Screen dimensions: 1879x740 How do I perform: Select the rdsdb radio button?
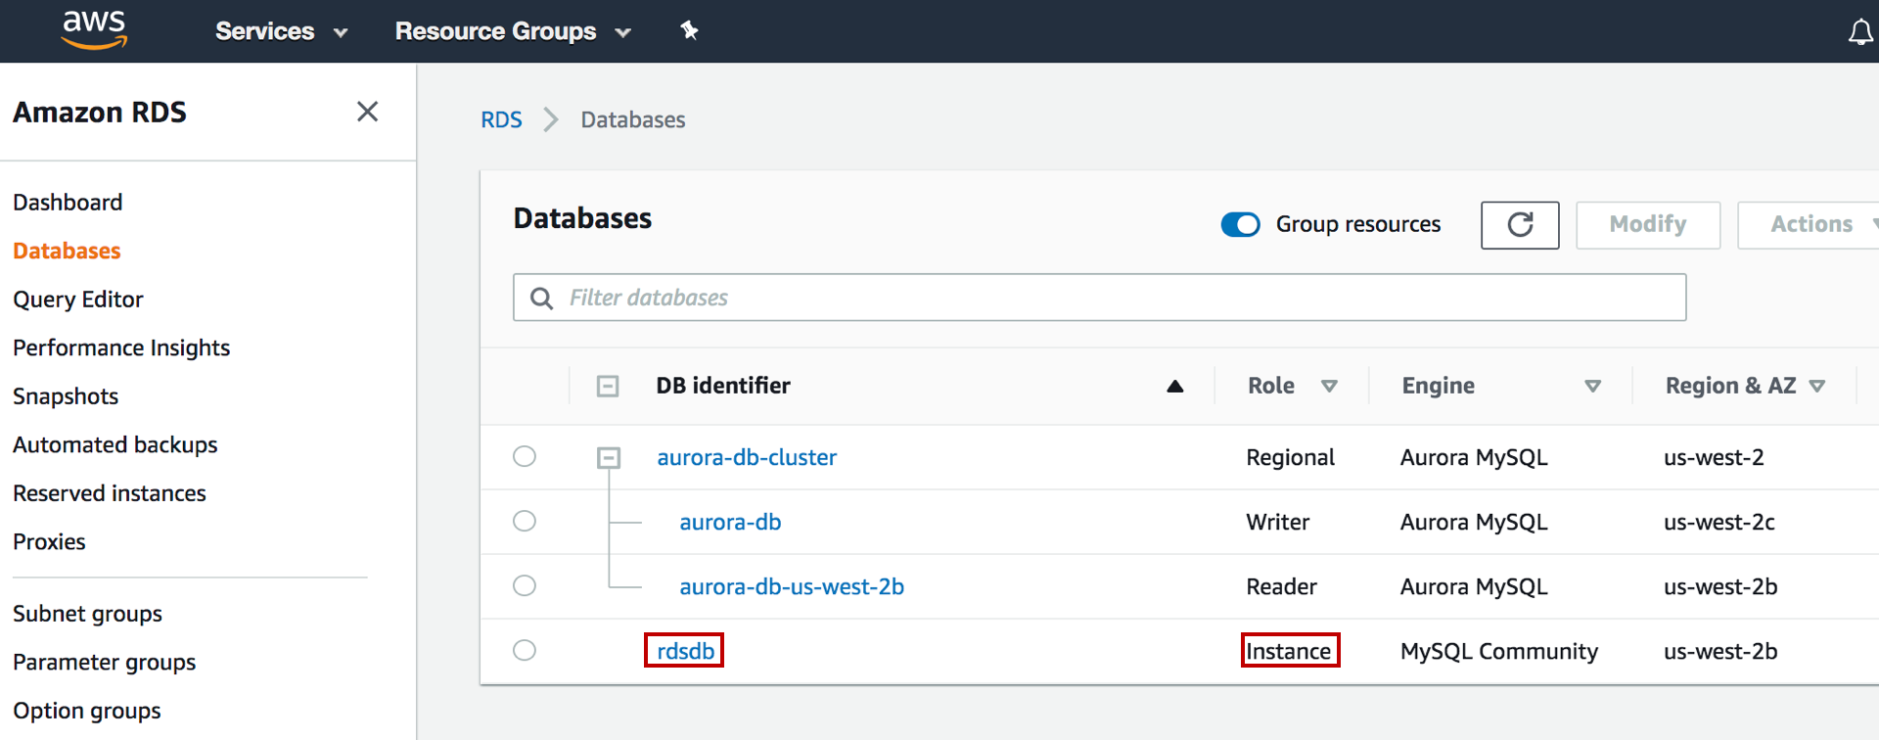[525, 650]
